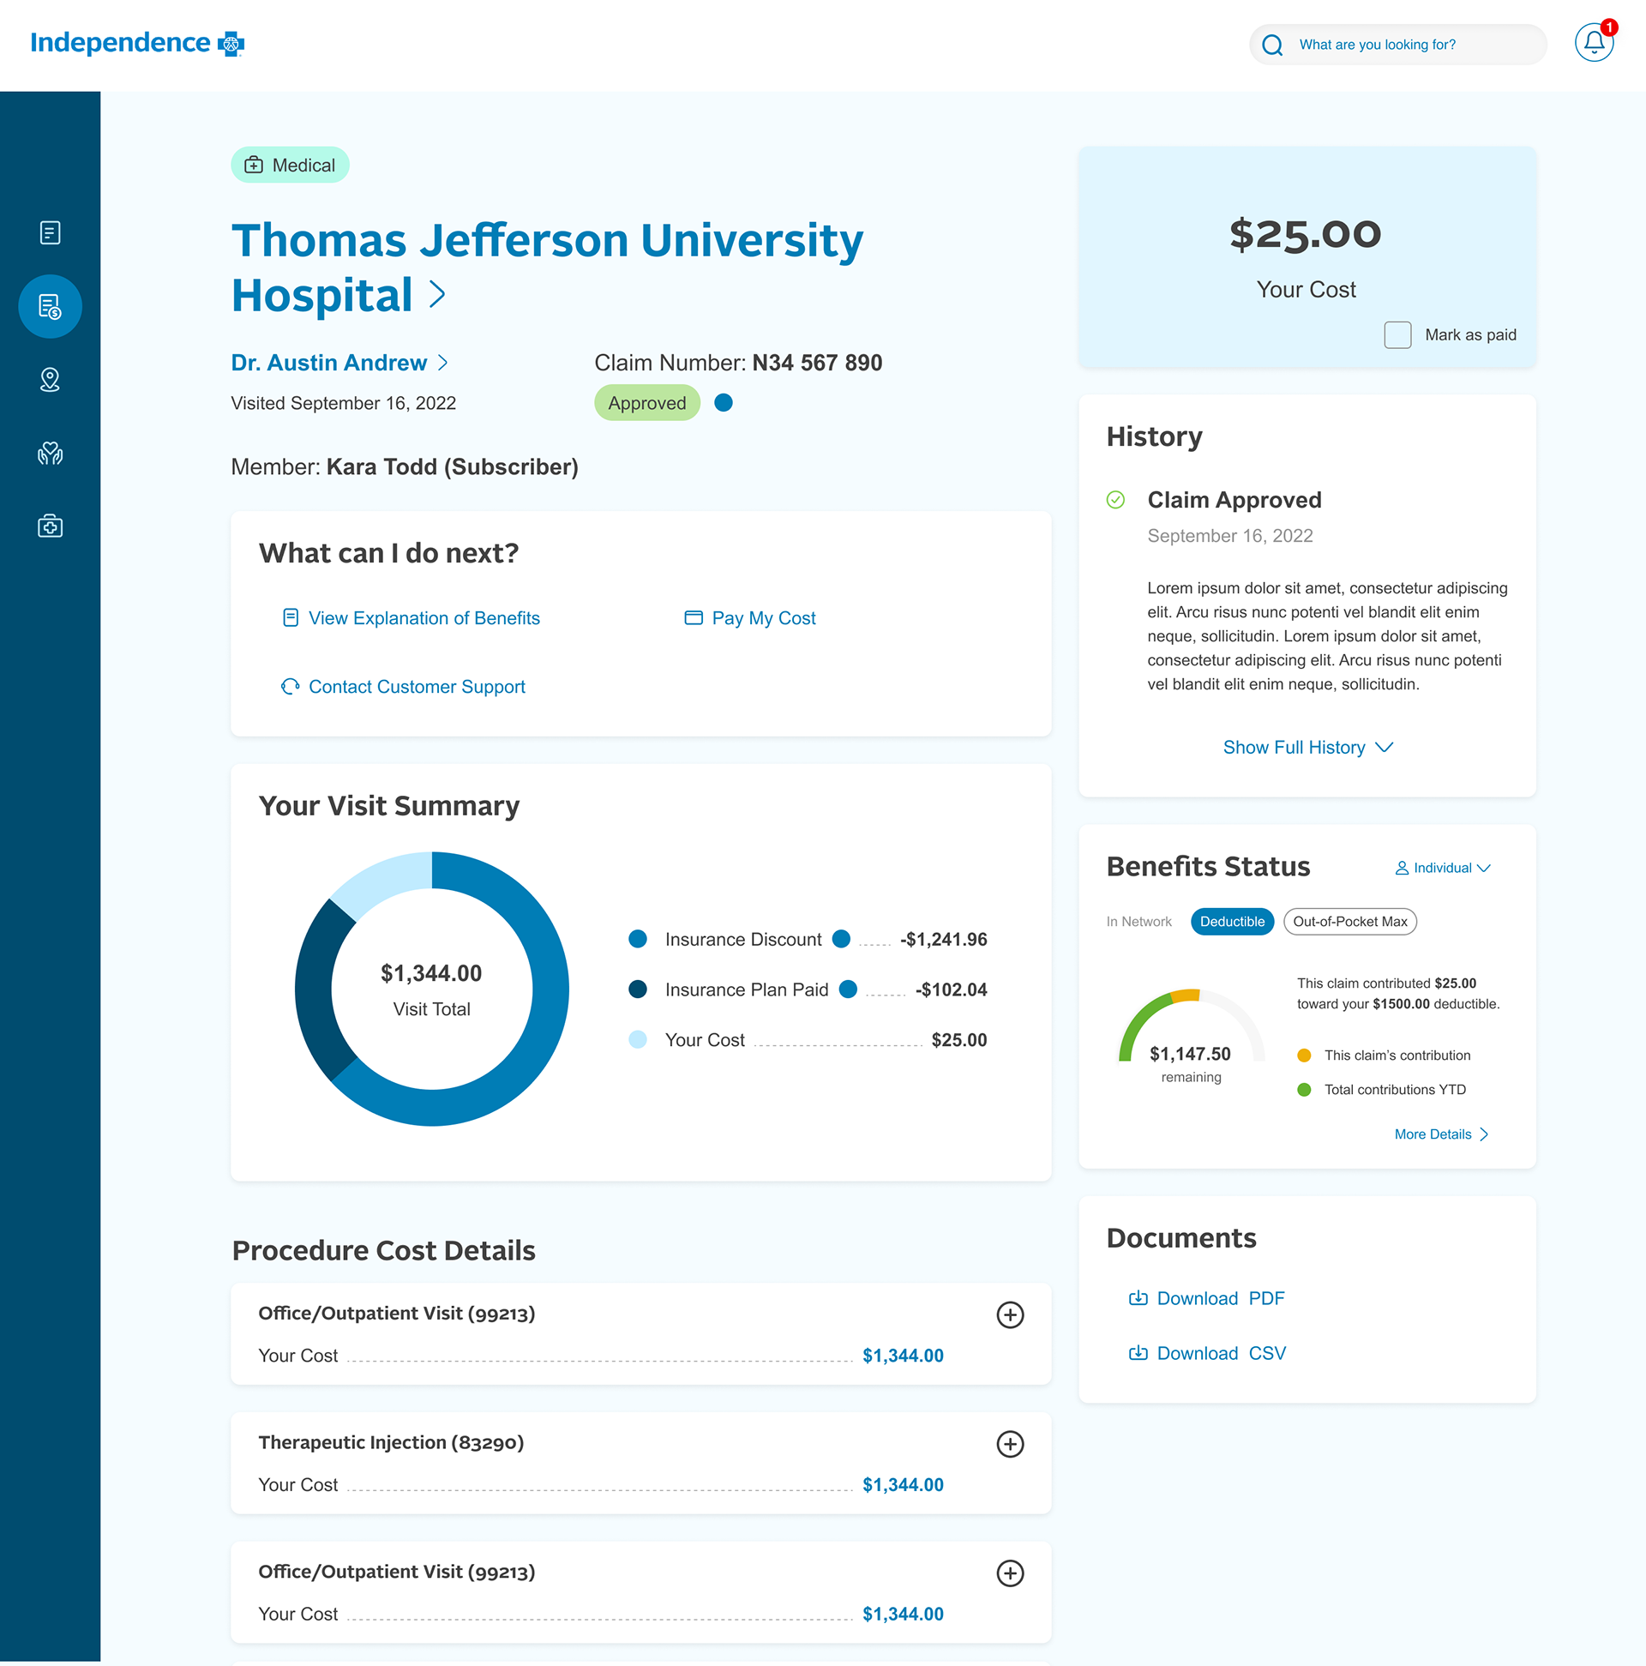Viewport: 1646px width, 1666px height.
Task: Click the Insurance Plan Paid dark legend dot
Action: (637, 989)
